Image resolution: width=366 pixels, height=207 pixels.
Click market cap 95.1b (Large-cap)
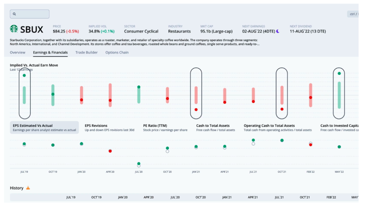(x=216, y=31)
